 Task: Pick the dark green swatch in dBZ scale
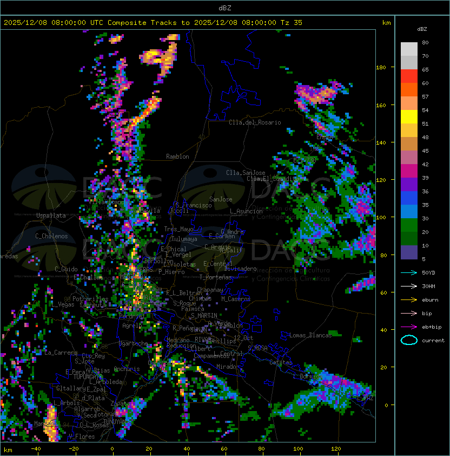tap(409, 238)
